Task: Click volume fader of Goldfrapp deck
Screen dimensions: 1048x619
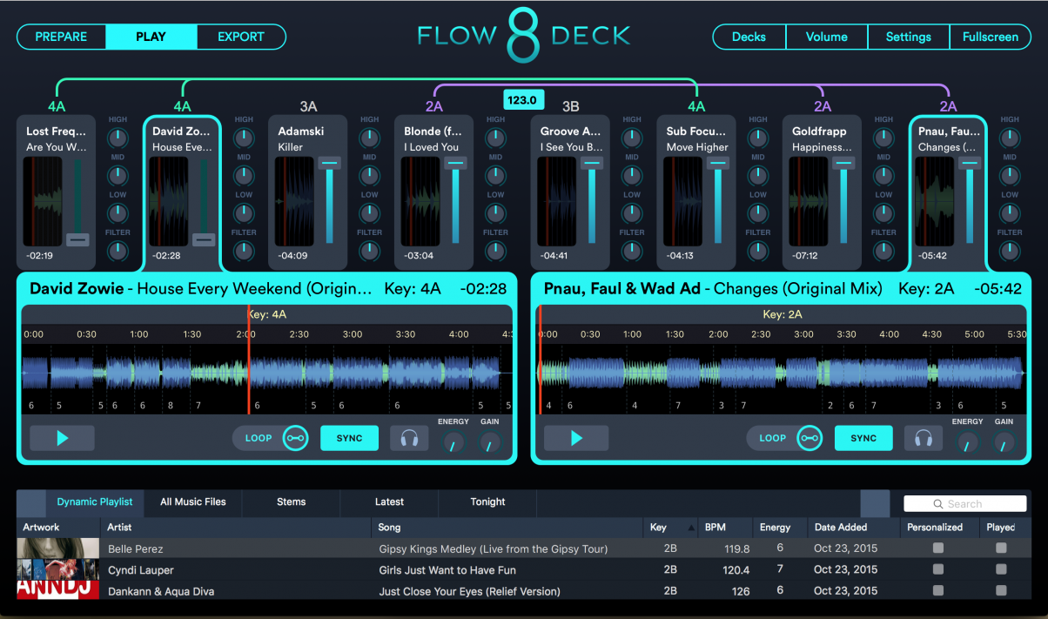Action: coord(843,163)
